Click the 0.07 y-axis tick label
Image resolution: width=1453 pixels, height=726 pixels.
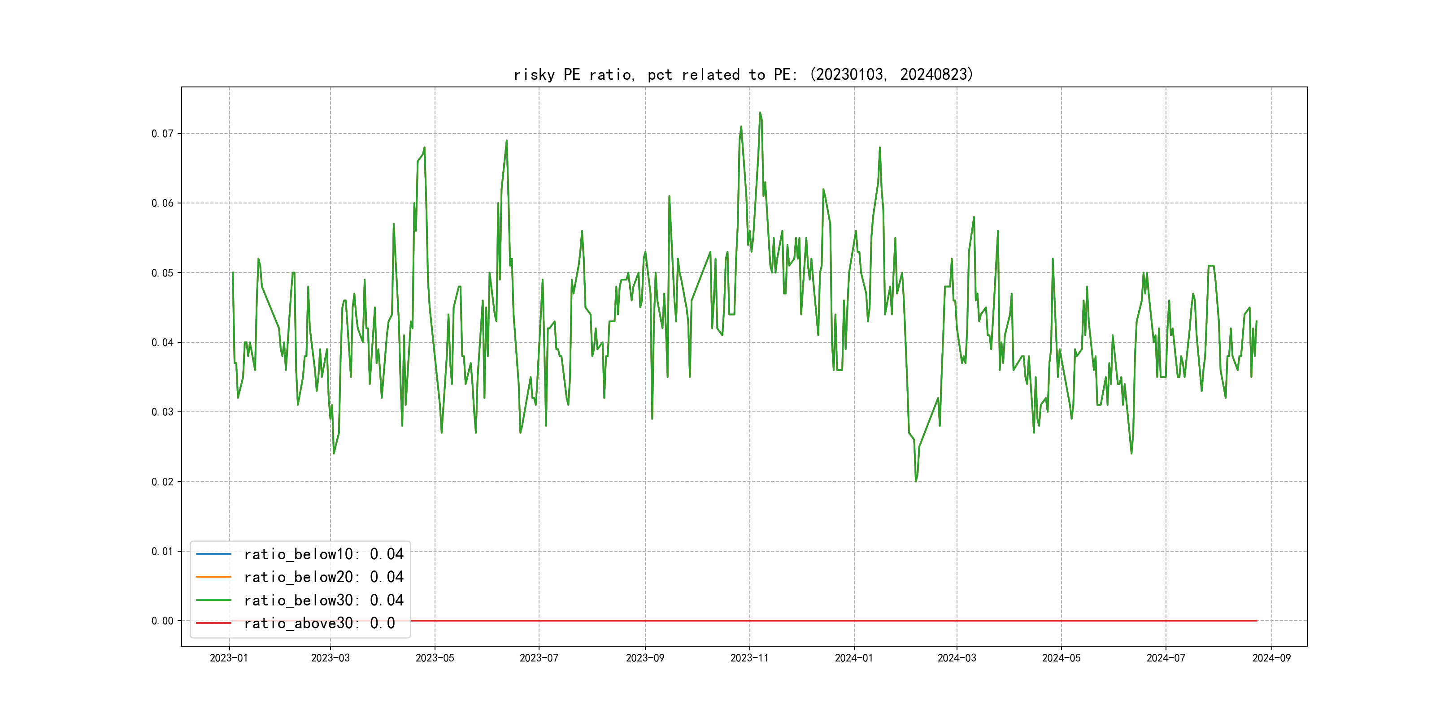162,134
